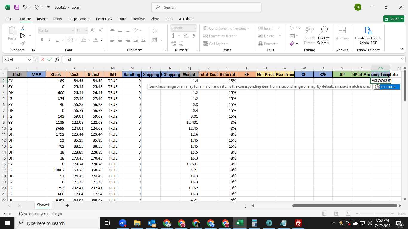Screen dimensions: 408x229
Task: Click the Insert Function fx icon
Action: 57,59
